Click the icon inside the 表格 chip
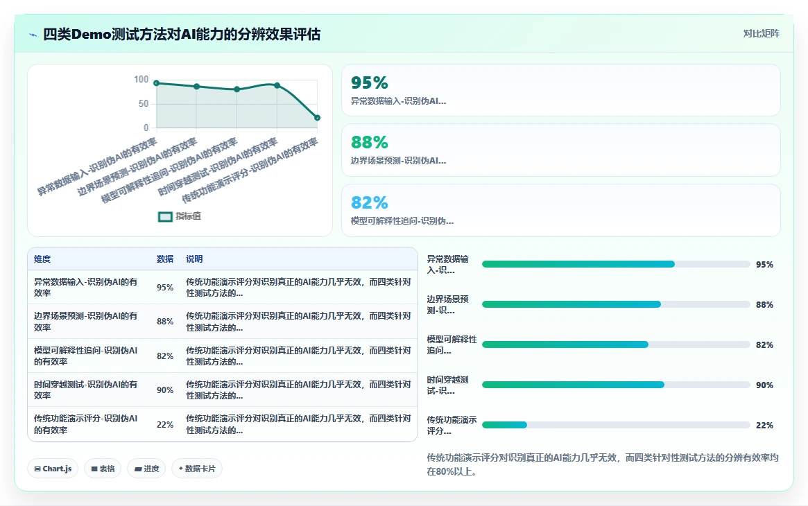The image size is (808, 506). 94,469
